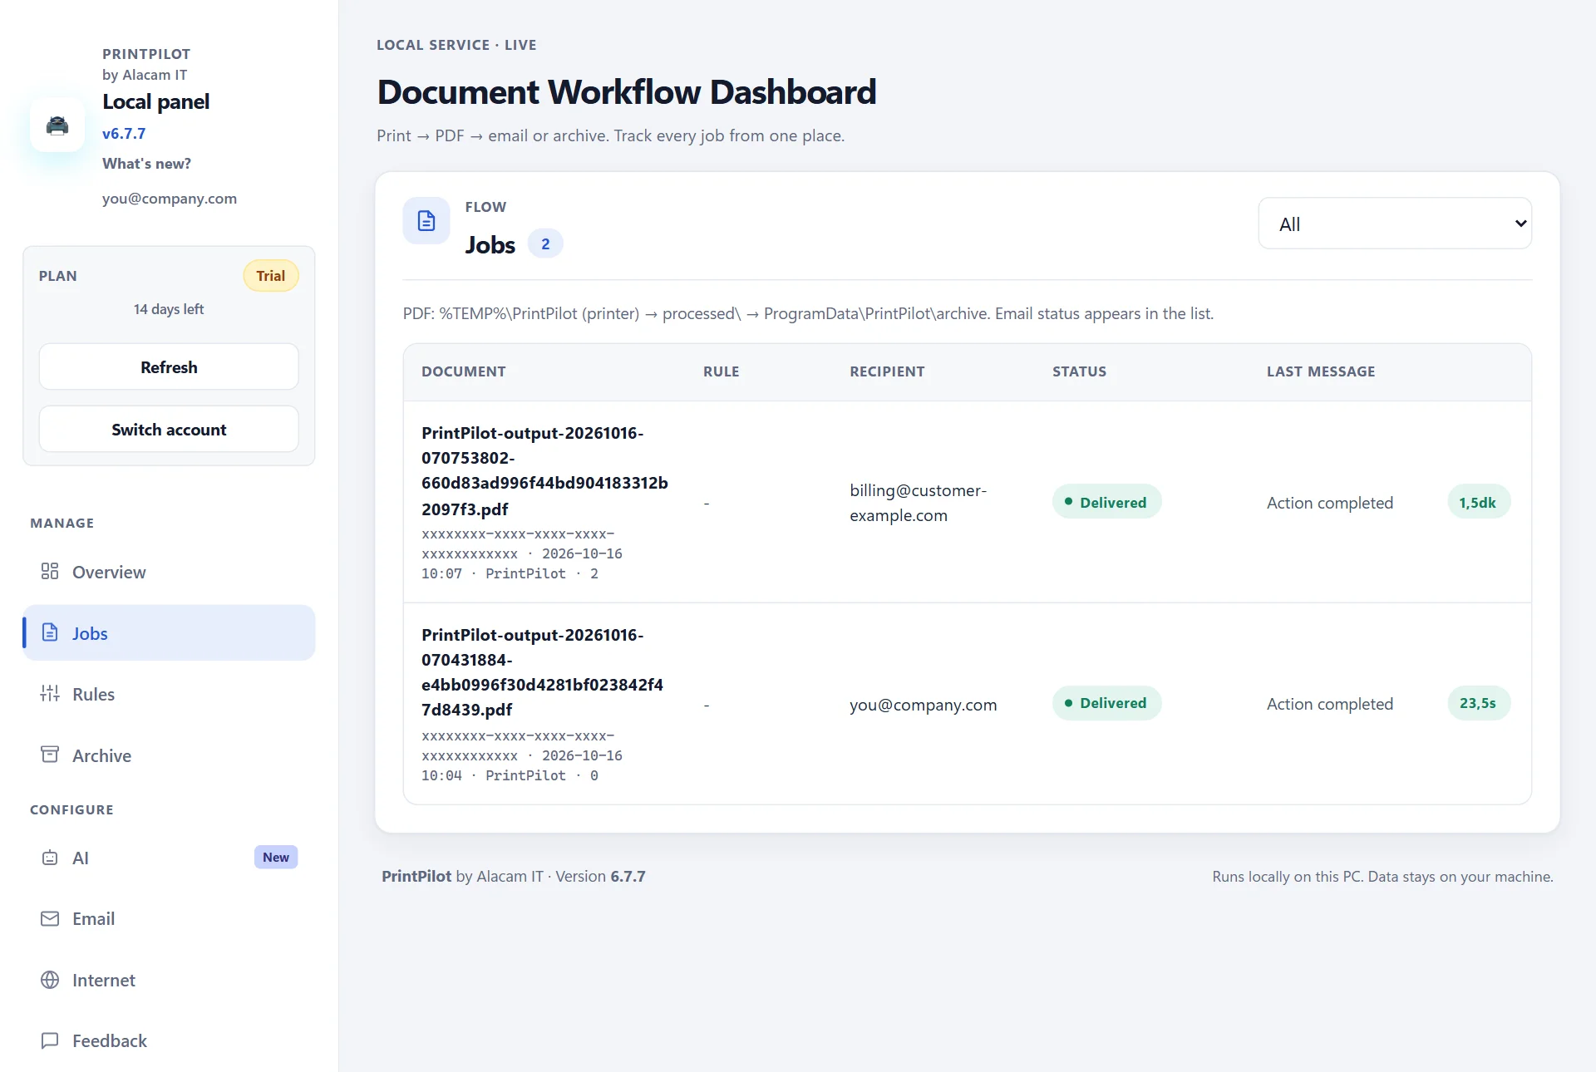Click the Switch account button

pyautogui.click(x=169, y=430)
